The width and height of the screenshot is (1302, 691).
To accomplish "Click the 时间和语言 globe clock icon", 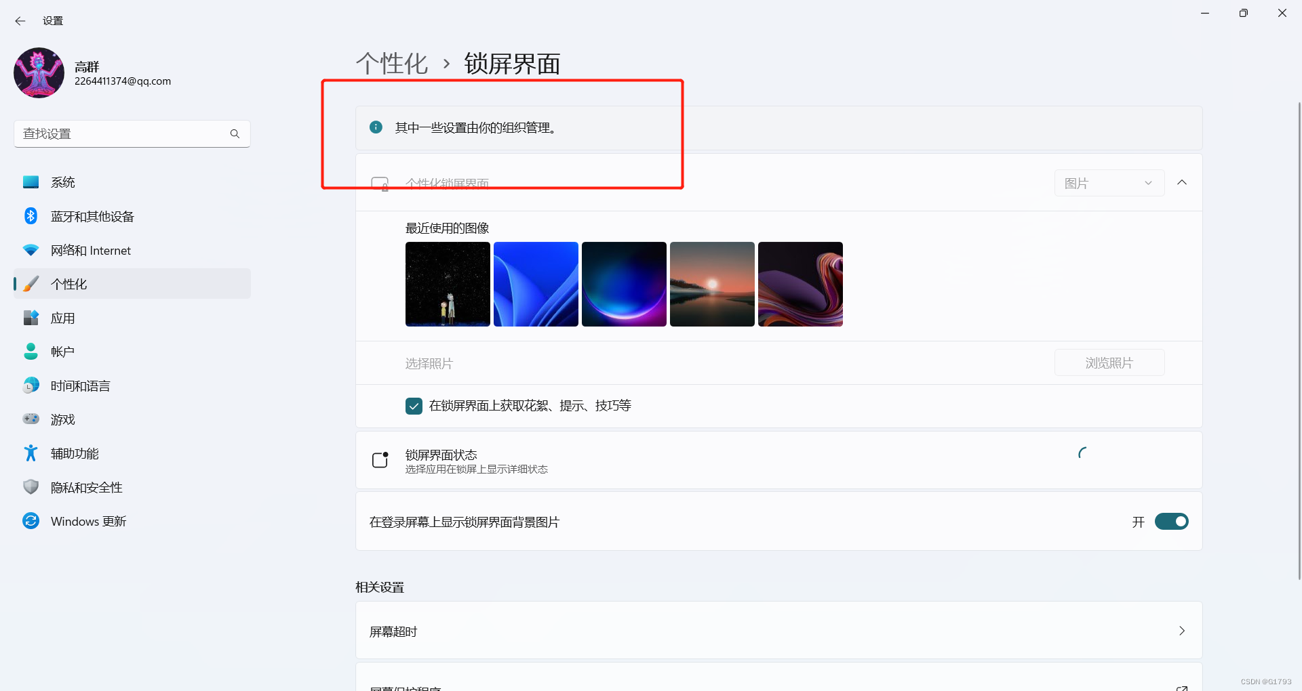I will pyautogui.click(x=31, y=385).
